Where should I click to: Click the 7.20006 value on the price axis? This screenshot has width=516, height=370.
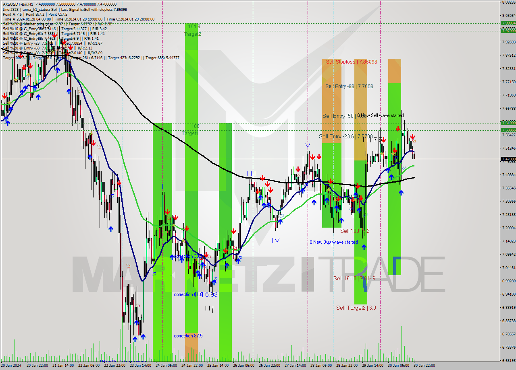pyautogui.click(x=509, y=228)
